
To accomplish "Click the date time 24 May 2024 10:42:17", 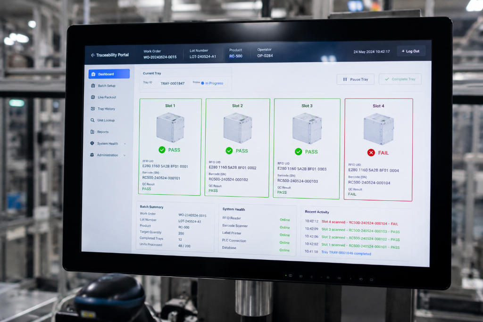I will 372,52.
